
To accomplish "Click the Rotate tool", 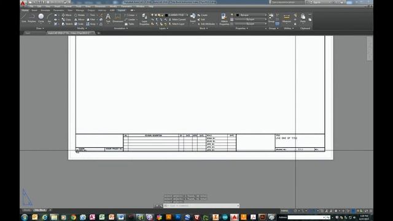I will click(79, 15).
